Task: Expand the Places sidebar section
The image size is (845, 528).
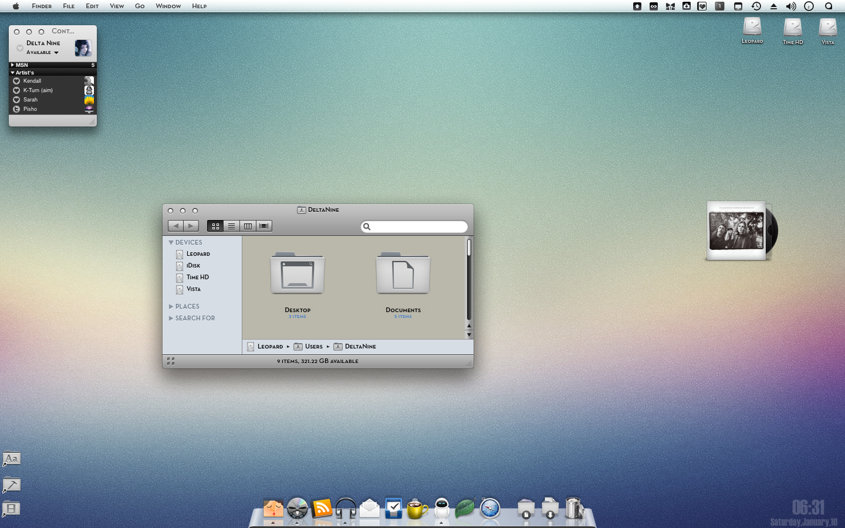Action: coord(171,306)
